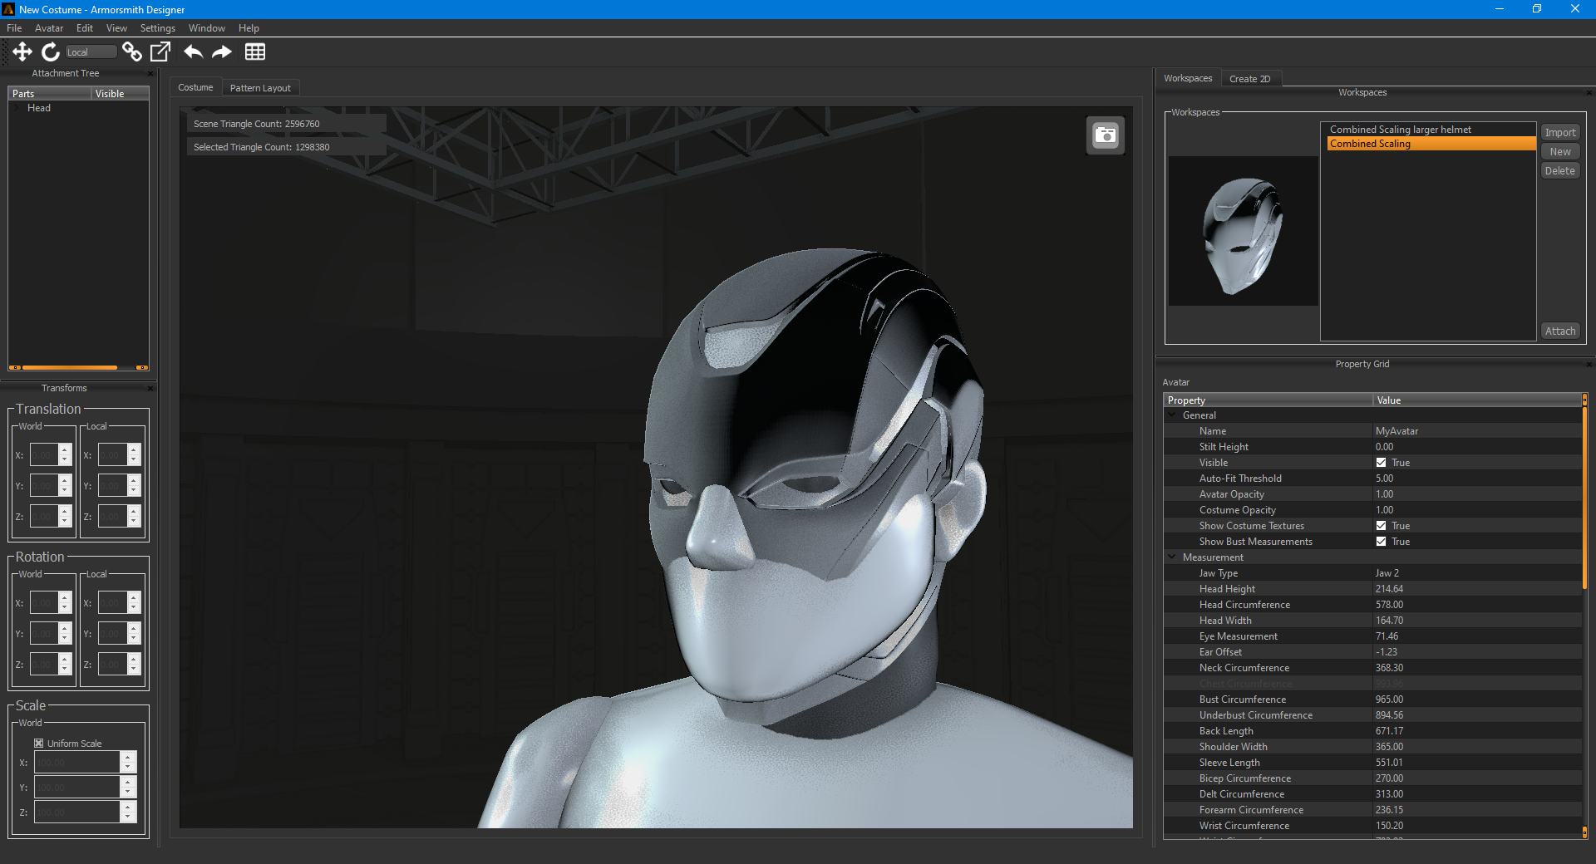
Task: Click the New workspace button
Action: (1560, 151)
